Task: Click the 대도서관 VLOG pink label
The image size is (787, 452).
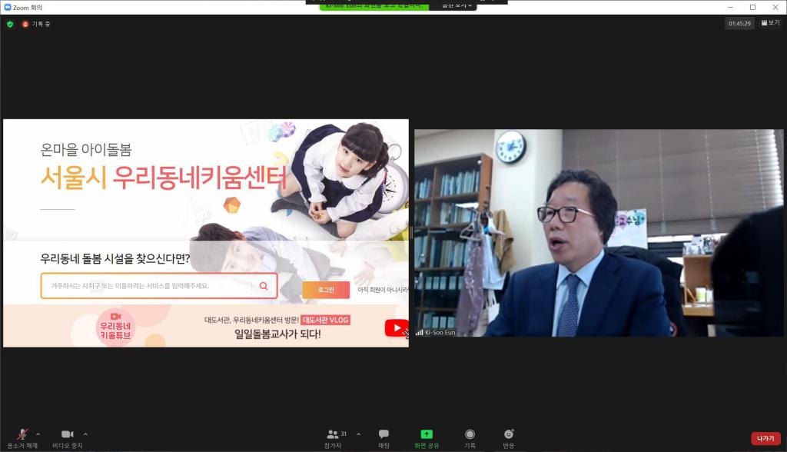Action: (326, 320)
